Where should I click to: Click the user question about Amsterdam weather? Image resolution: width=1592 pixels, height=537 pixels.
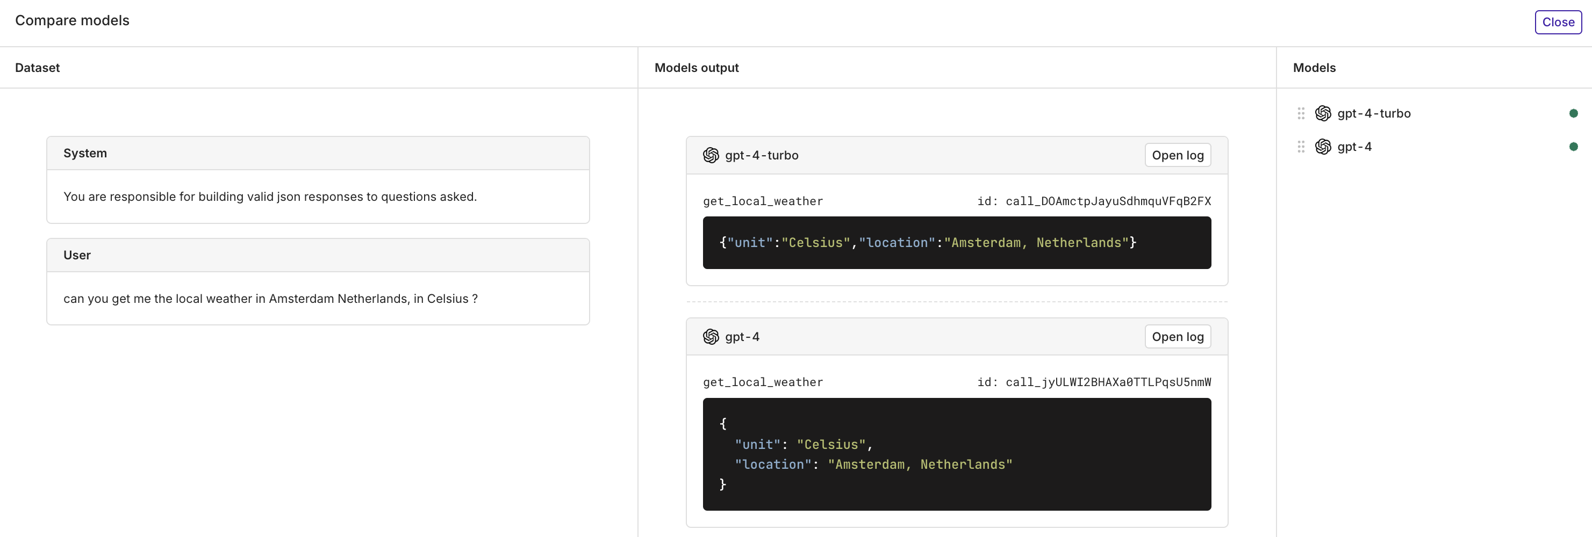point(270,299)
